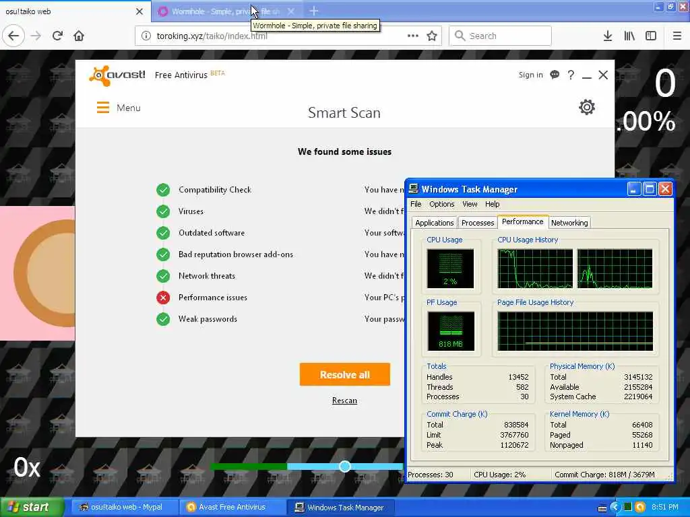
Task: Click the Windows start button
Action: tap(32, 507)
